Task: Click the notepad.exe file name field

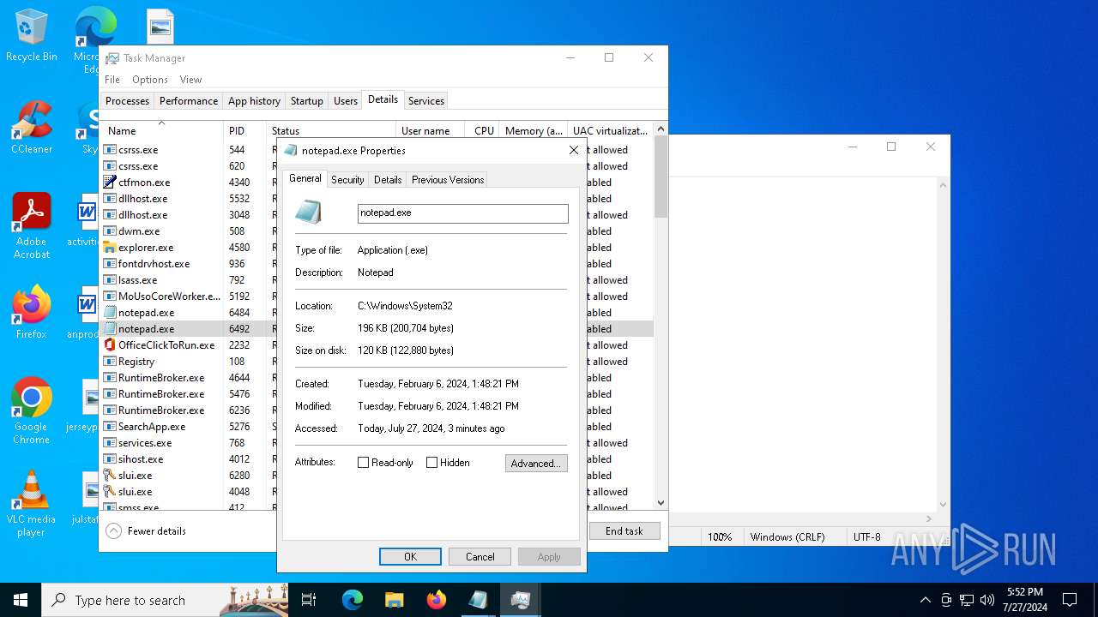Action: (463, 213)
